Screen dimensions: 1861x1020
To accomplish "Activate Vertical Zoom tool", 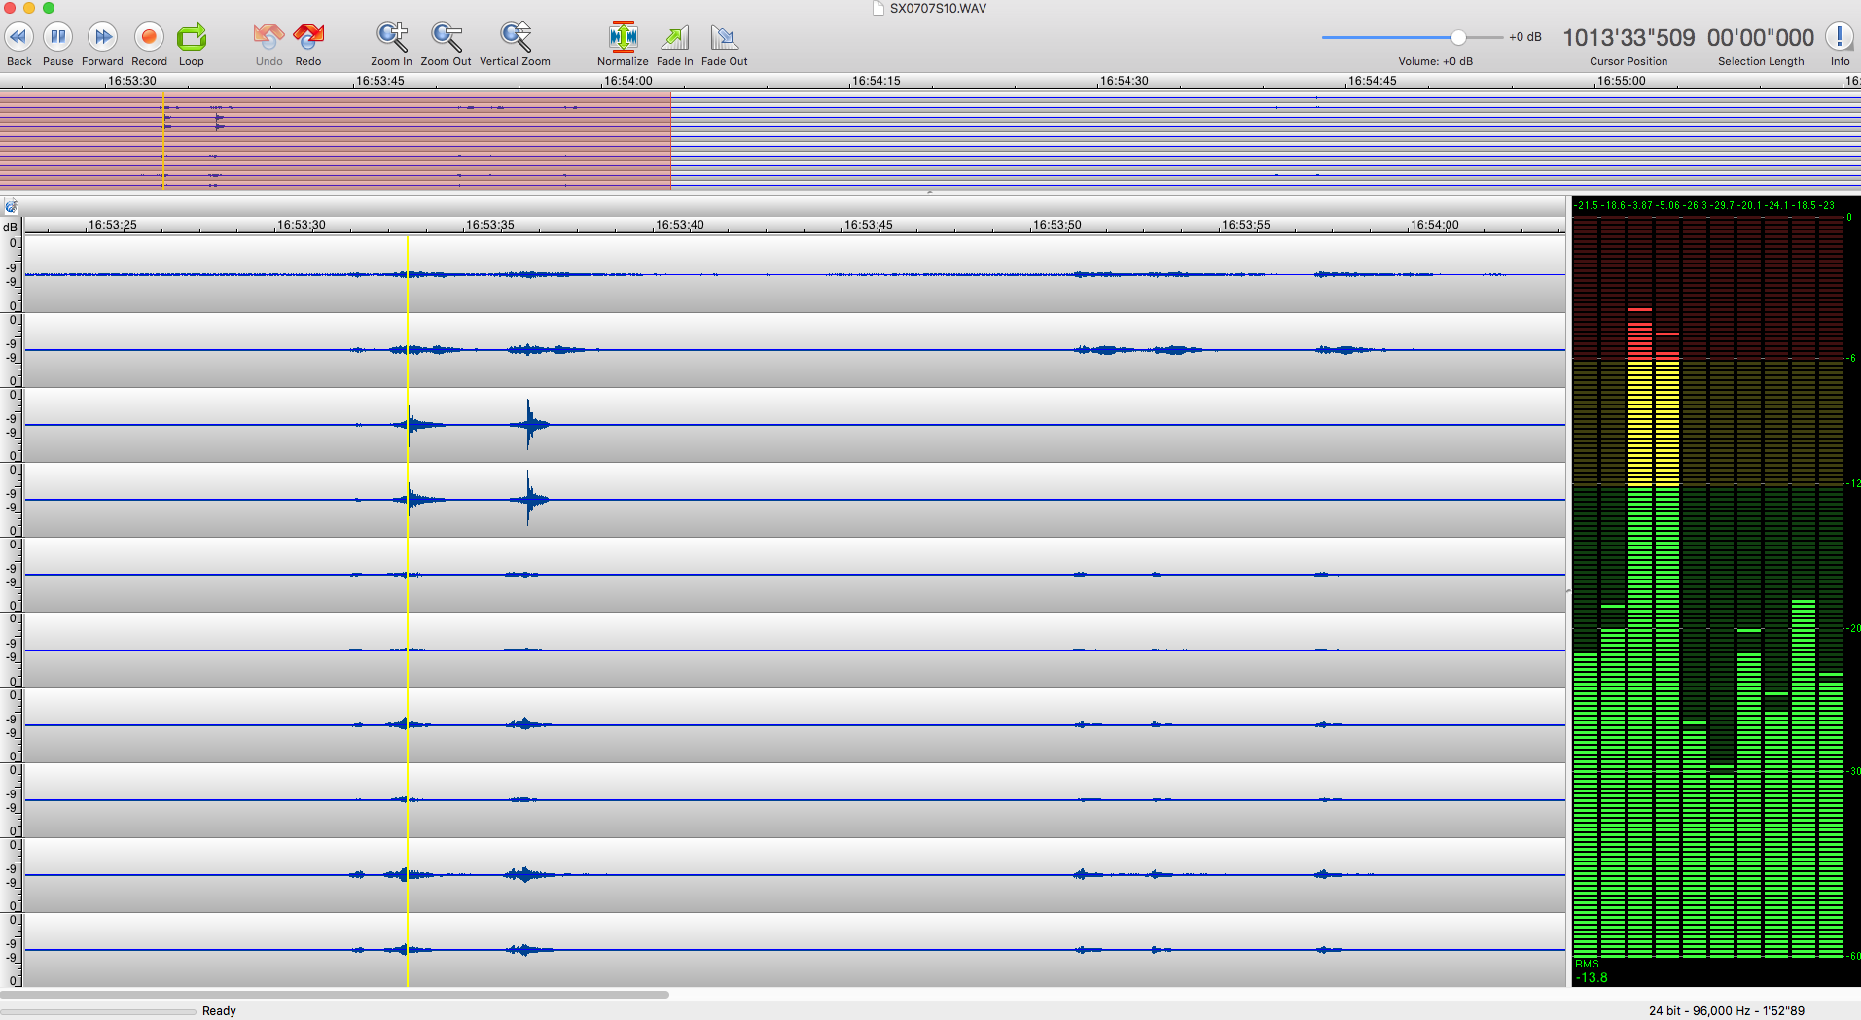I will point(515,38).
